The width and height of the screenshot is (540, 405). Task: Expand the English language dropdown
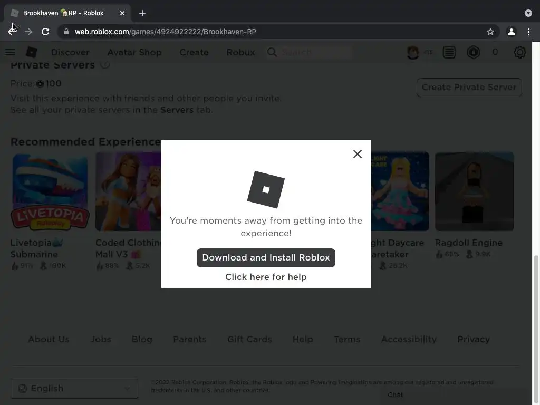pyautogui.click(x=74, y=389)
